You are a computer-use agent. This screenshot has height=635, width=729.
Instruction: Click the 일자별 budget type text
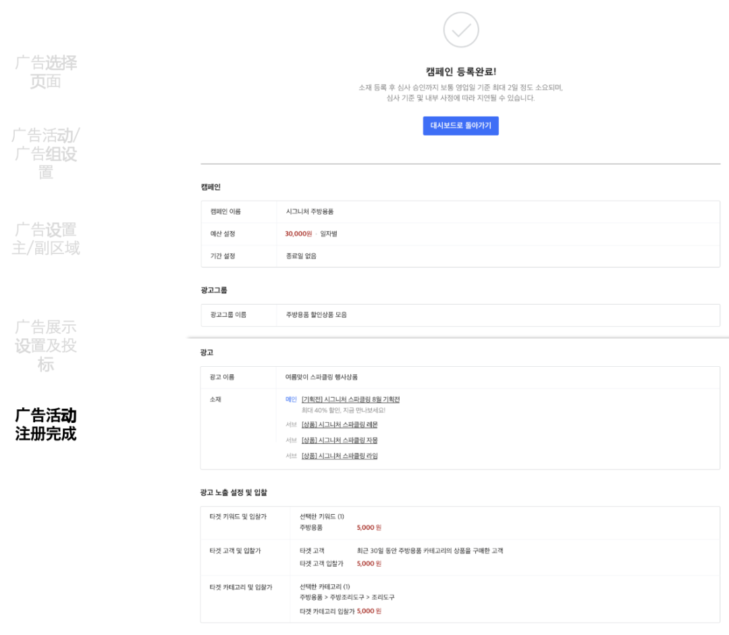(x=329, y=234)
